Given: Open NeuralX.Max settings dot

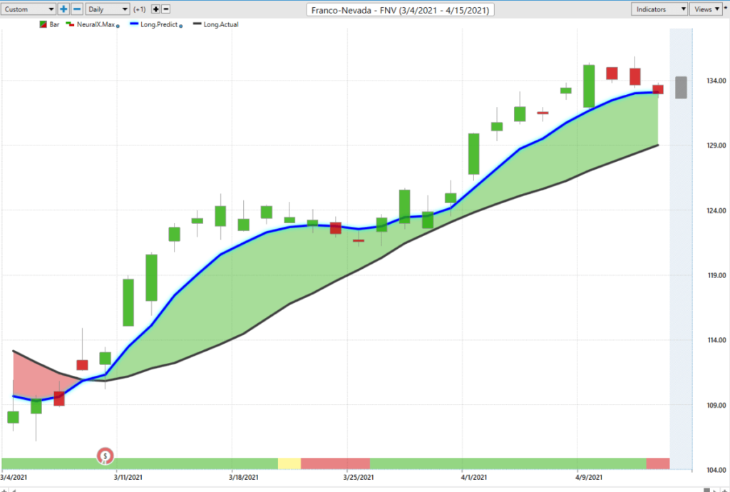Looking at the screenshot, I should point(118,26).
